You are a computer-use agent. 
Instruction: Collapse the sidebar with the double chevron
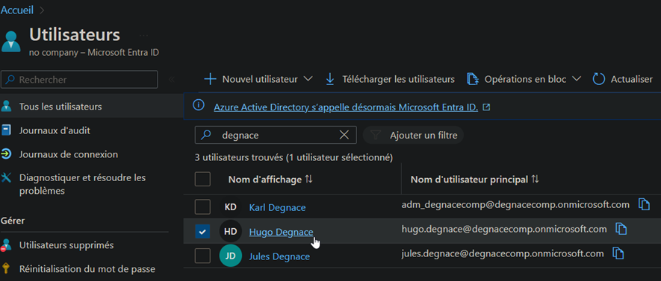click(172, 80)
